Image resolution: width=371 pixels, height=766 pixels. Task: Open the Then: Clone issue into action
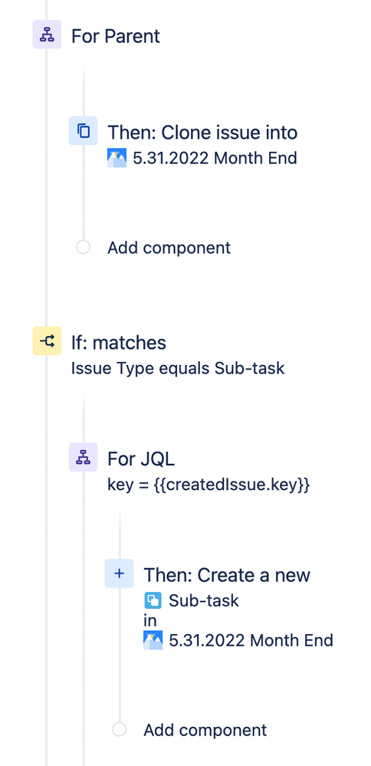pyautogui.click(x=202, y=133)
